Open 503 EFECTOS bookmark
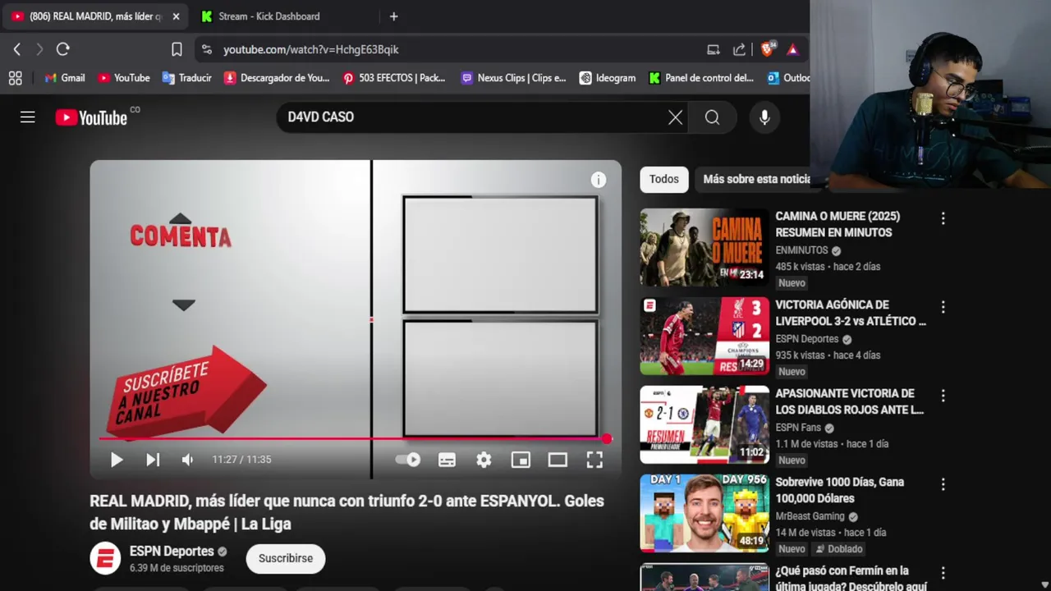1051x591 pixels. (394, 78)
